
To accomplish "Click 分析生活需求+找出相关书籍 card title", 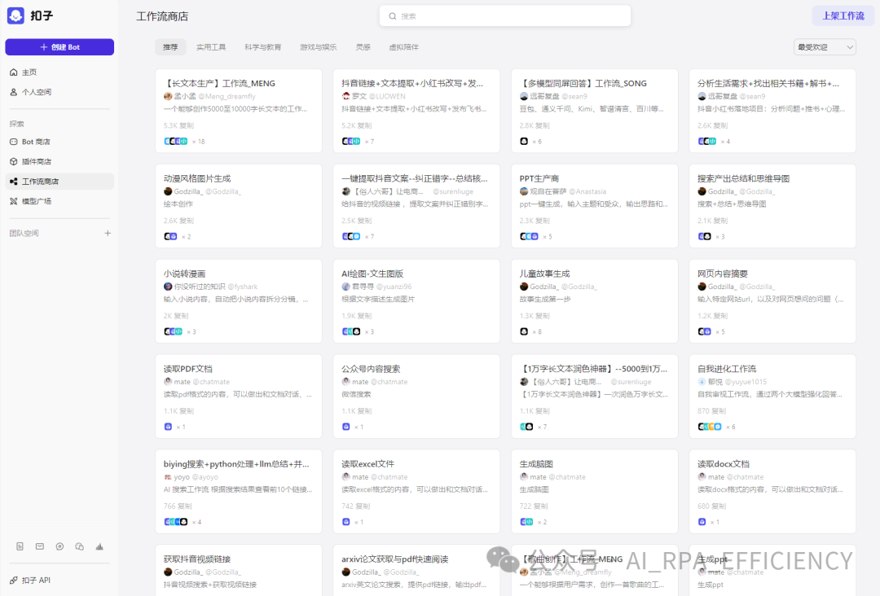I will [768, 84].
